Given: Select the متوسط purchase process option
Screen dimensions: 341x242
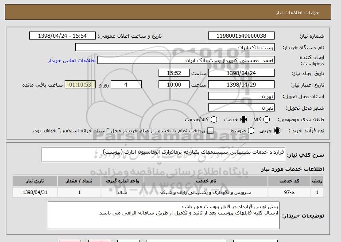Looking at the screenshot, I should tap(251, 131).
